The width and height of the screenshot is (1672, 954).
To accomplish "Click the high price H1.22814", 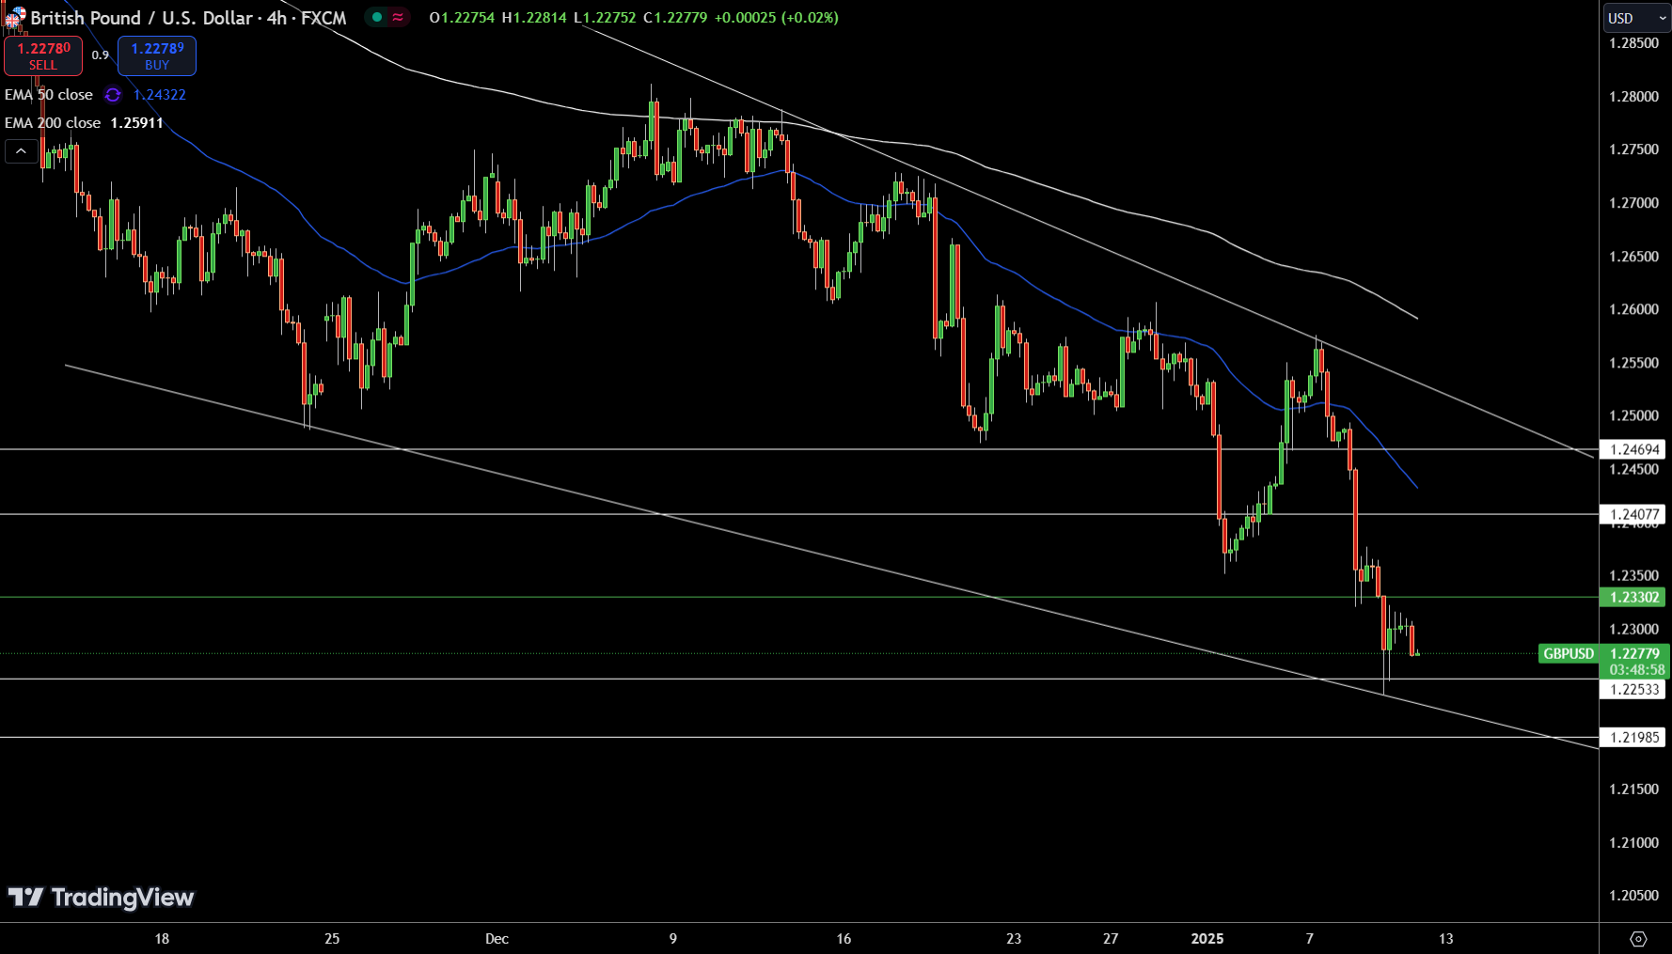I will coord(534,18).
